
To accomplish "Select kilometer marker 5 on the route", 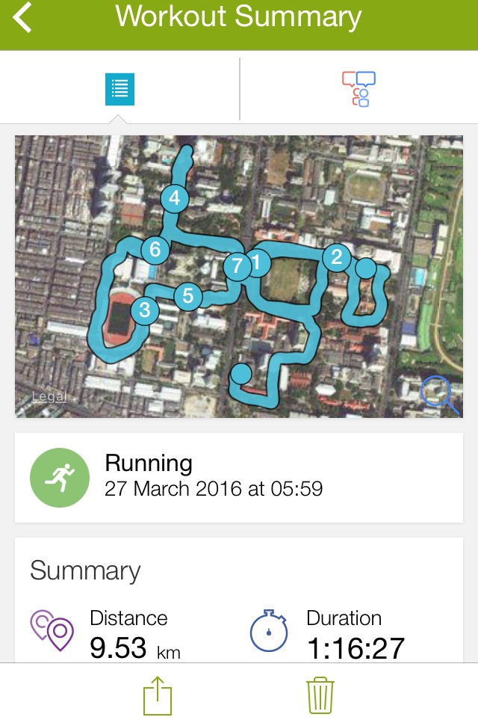I will click(x=187, y=295).
